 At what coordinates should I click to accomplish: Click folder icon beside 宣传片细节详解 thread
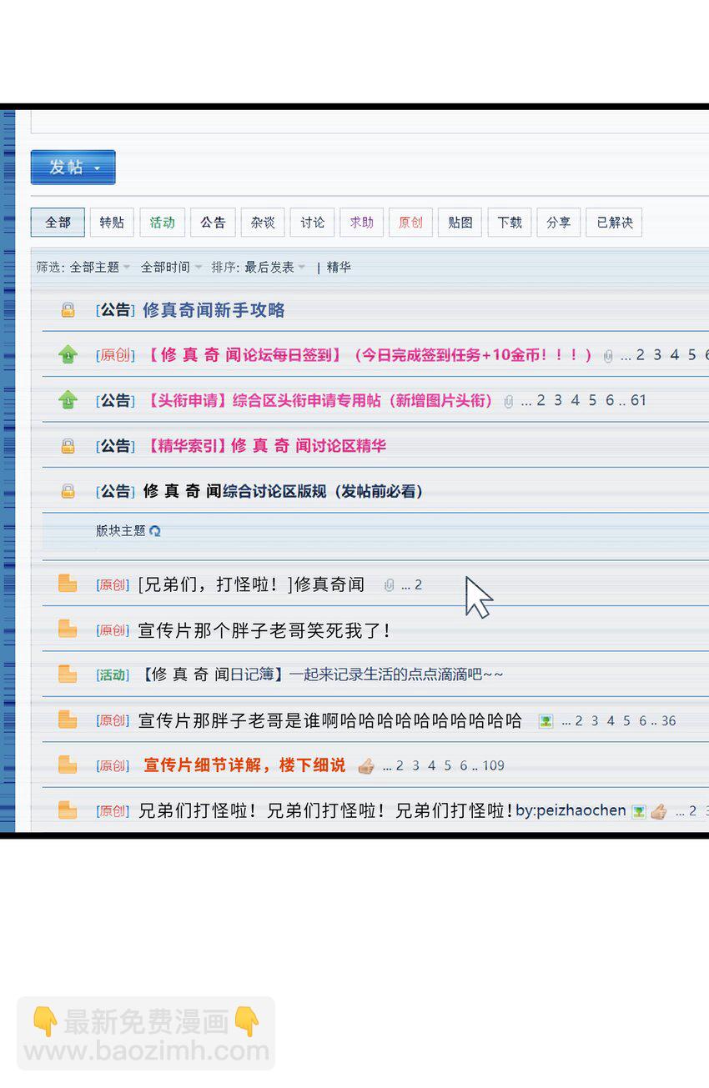click(x=68, y=764)
